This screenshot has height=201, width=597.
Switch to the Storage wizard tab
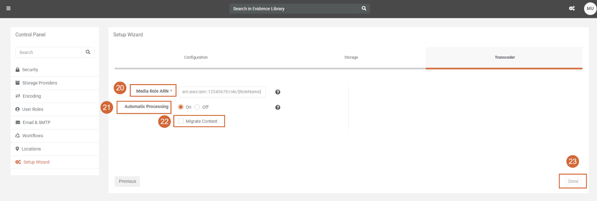point(351,57)
